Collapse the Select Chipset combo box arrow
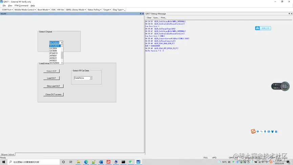 tap(62, 43)
